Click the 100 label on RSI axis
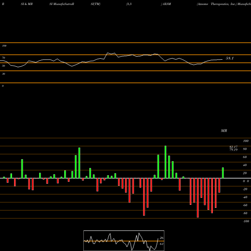251x251 pixels. (x=4, y=46)
